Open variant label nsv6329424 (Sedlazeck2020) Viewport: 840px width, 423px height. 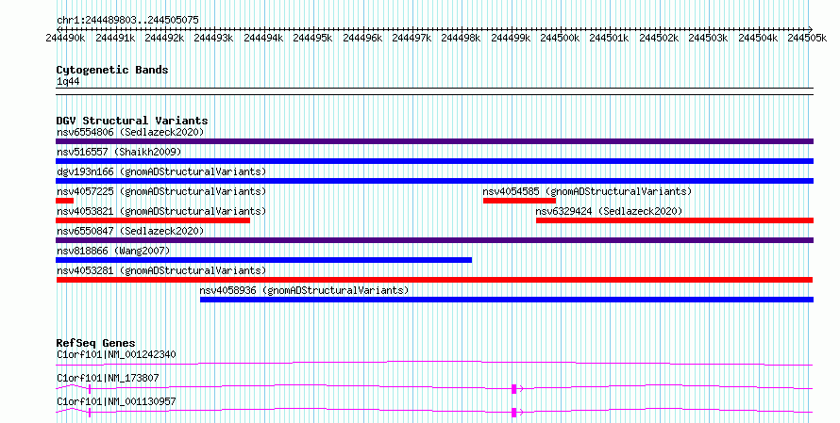(609, 211)
